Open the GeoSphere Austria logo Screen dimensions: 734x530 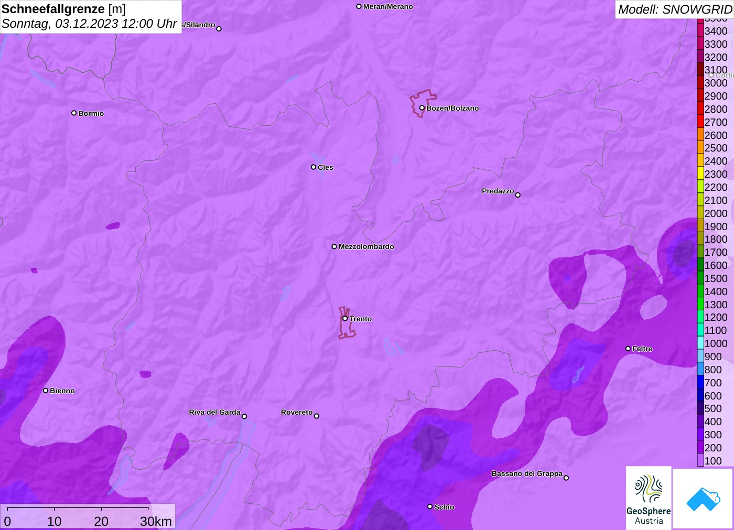[x=649, y=498]
